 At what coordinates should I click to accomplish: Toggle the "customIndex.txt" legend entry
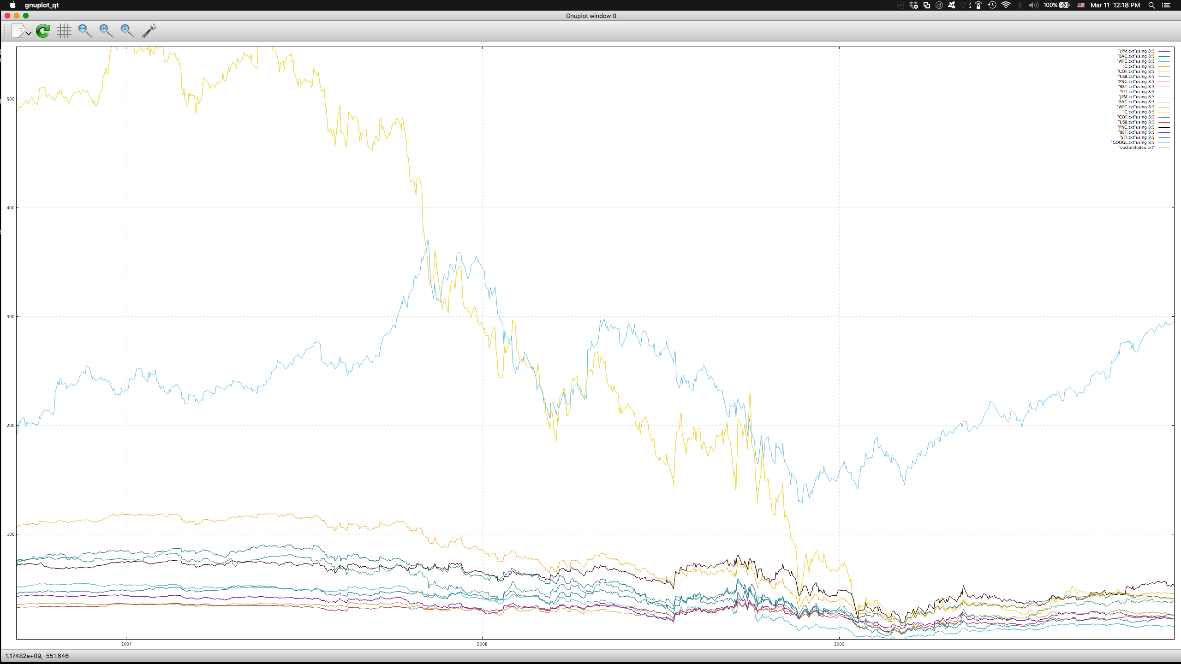[1136, 148]
